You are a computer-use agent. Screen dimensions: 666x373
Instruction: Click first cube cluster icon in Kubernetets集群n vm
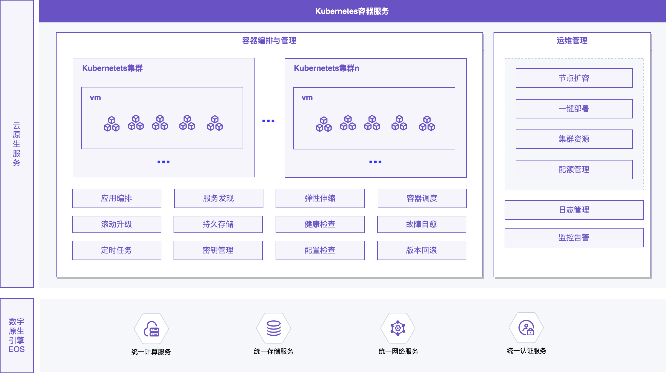click(324, 124)
